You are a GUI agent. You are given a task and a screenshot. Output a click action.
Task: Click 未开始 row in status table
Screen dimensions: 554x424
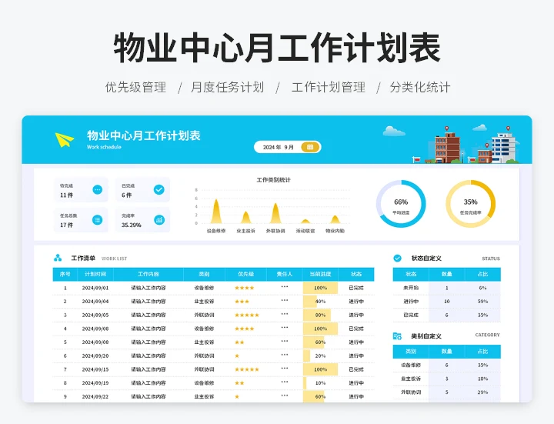click(446, 288)
